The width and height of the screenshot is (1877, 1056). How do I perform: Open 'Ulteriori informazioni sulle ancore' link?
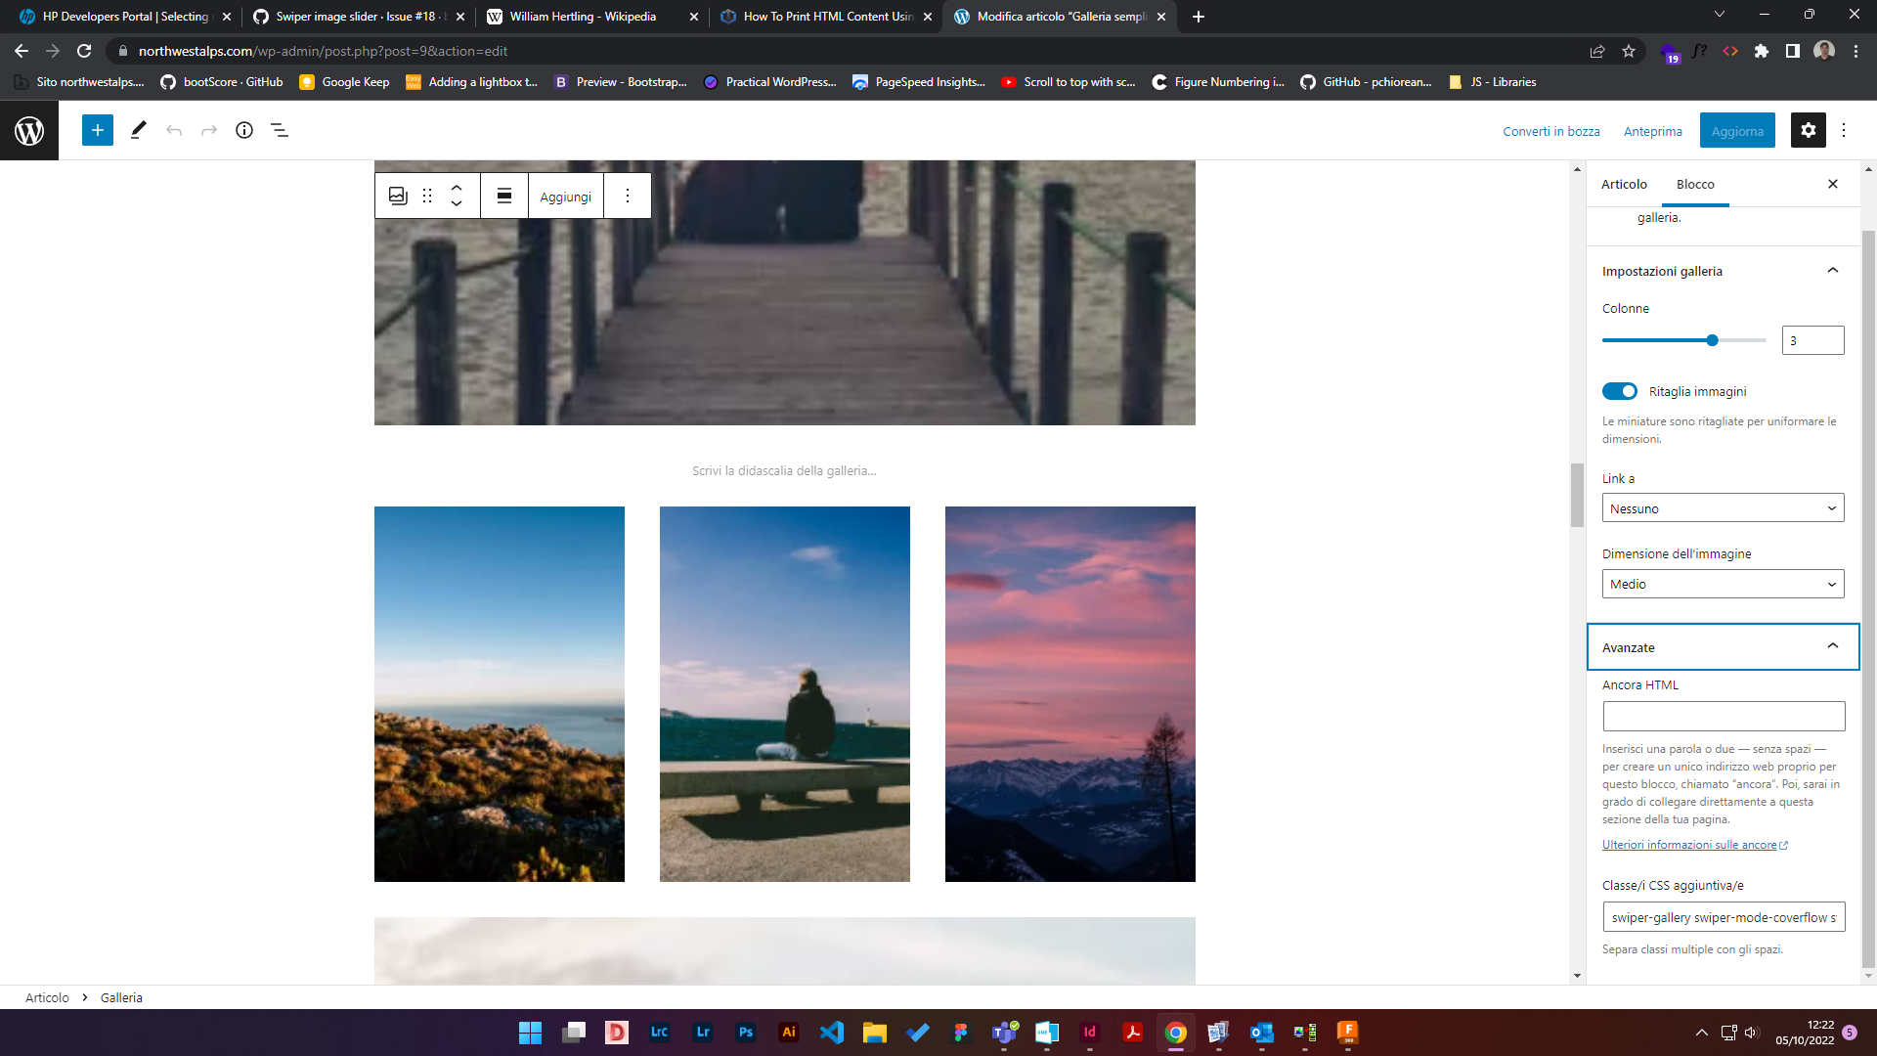click(1688, 845)
